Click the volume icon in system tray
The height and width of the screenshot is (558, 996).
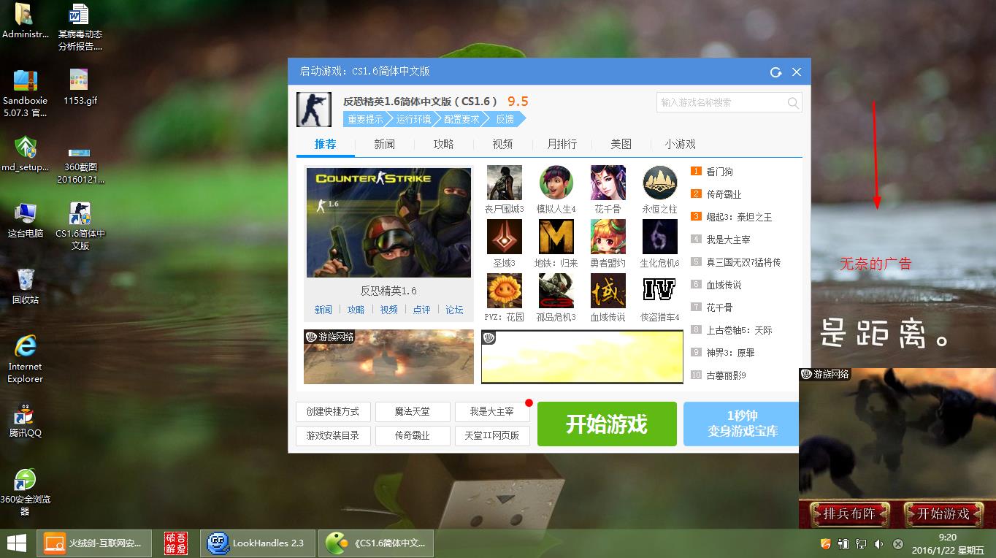(x=879, y=544)
